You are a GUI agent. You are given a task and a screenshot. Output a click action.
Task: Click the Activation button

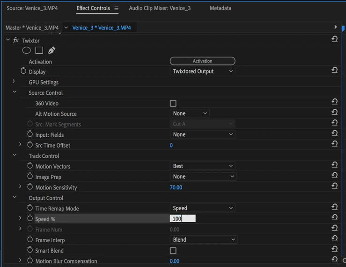click(x=203, y=61)
